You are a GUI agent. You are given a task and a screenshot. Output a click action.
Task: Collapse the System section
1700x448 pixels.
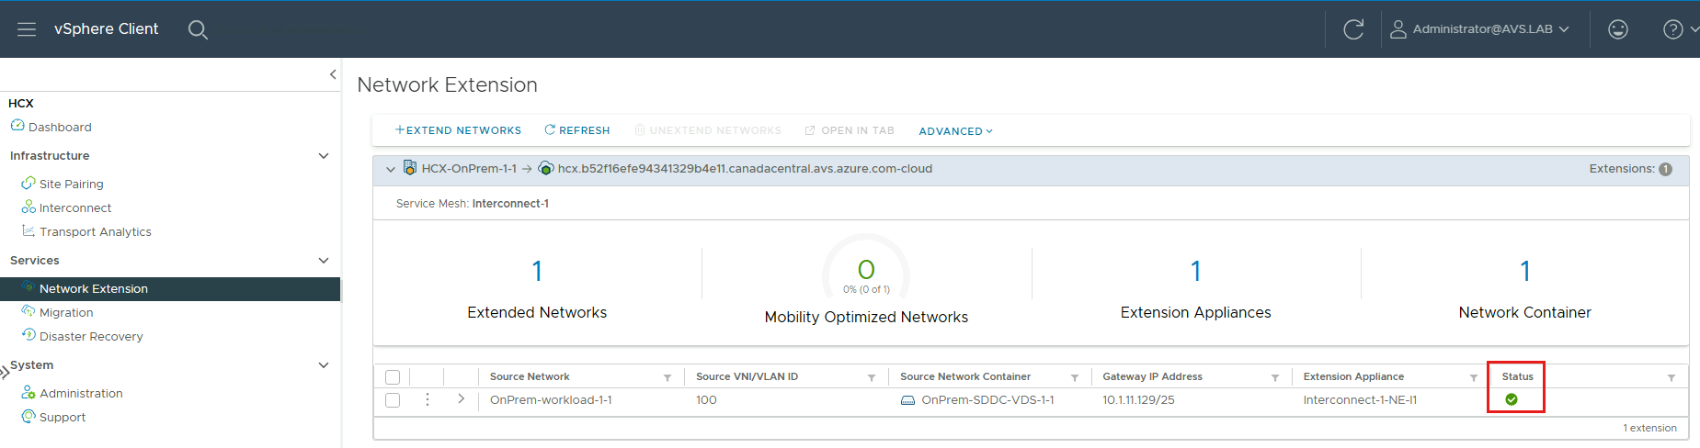click(324, 365)
